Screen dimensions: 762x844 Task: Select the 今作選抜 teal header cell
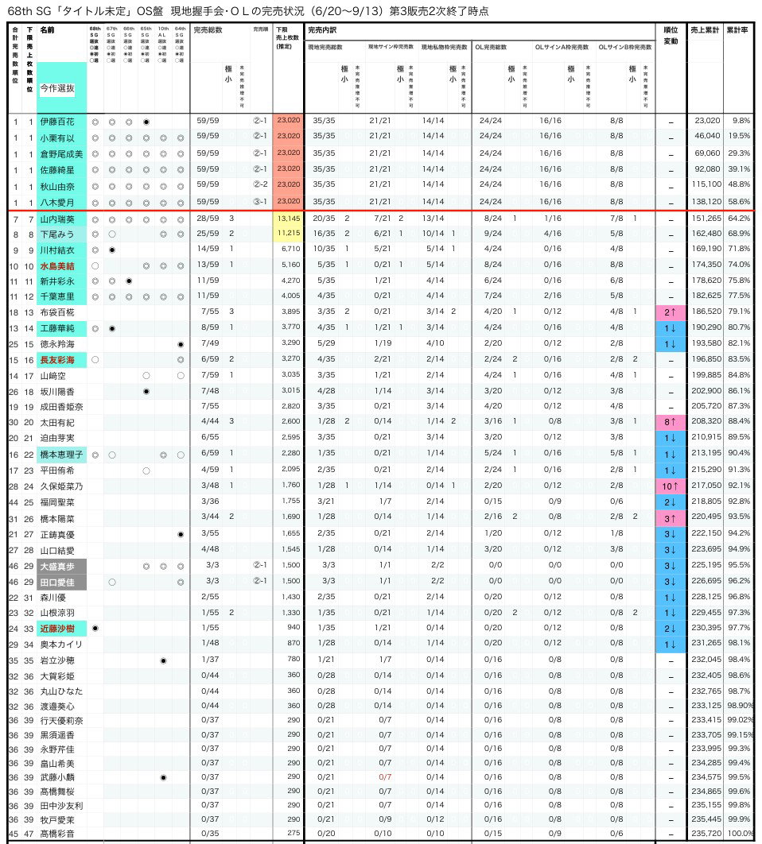pyautogui.click(x=61, y=87)
